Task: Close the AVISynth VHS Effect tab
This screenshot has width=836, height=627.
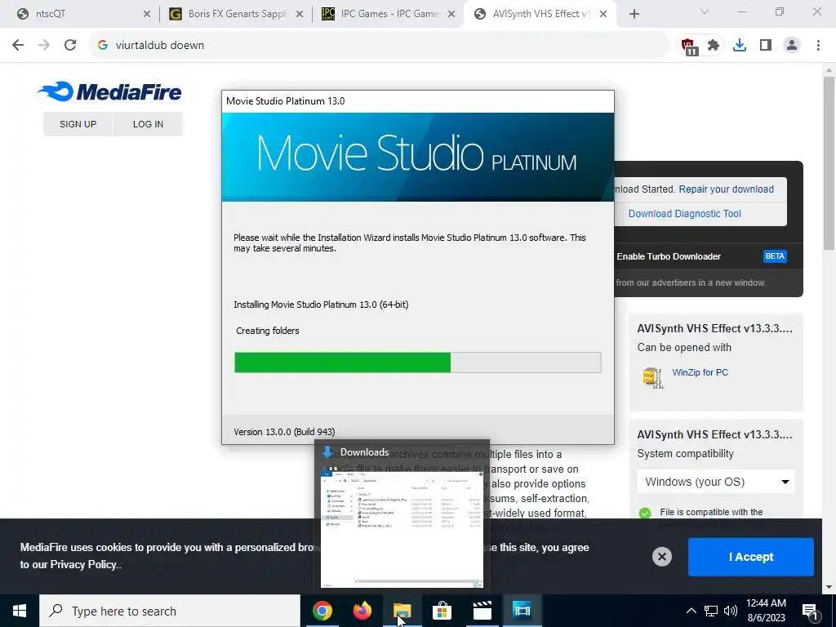Action: [603, 15]
